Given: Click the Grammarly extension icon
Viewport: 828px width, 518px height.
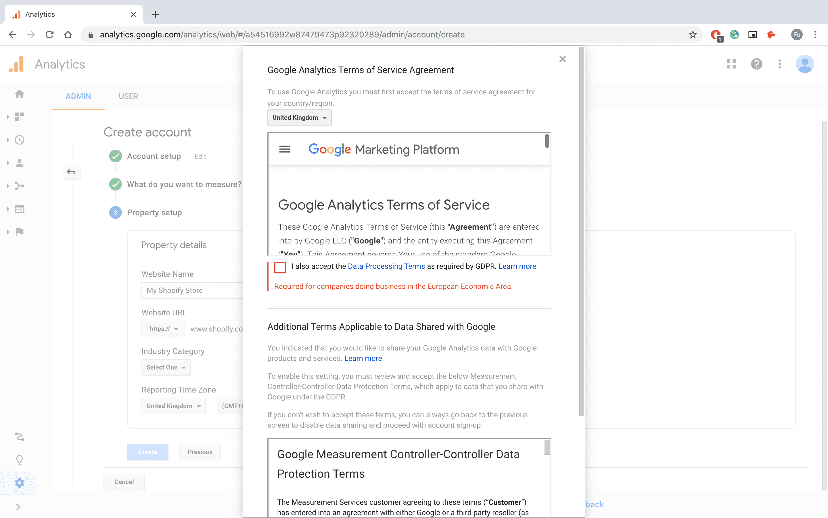Looking at the screenshot, I should (734, 35).
